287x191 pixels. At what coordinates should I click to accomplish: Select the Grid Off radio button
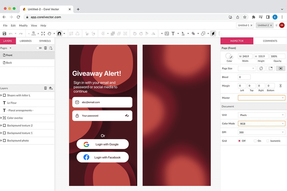pyautogui.click(x=239, y=141)
